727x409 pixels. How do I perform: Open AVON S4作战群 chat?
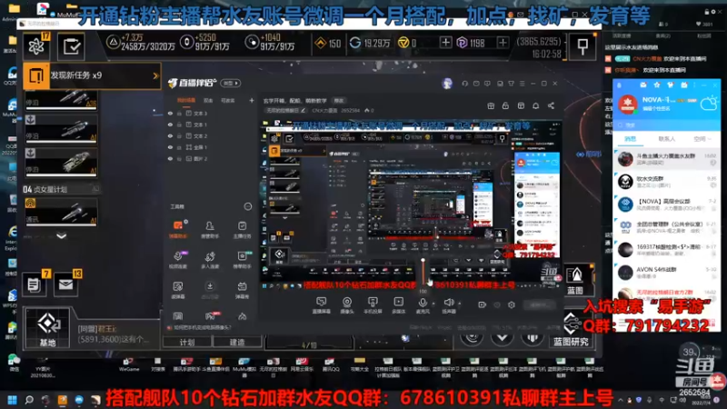667,273
